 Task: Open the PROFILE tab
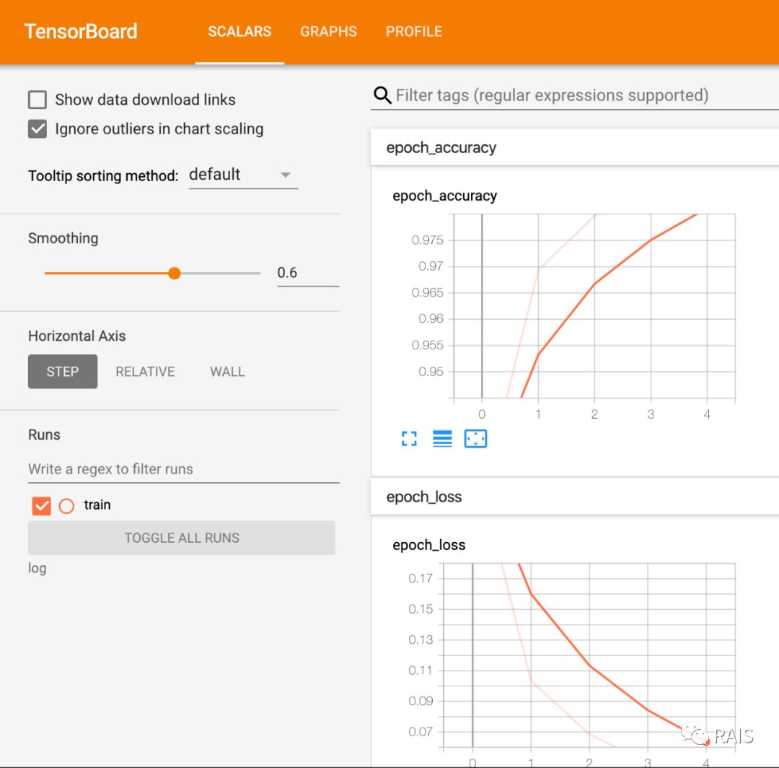(414, 31)
